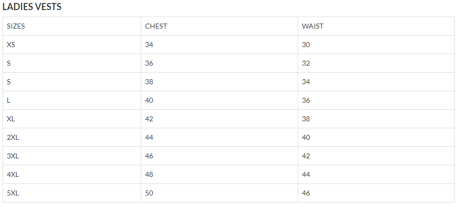Select the WAIST column header

tap(313, 26)
